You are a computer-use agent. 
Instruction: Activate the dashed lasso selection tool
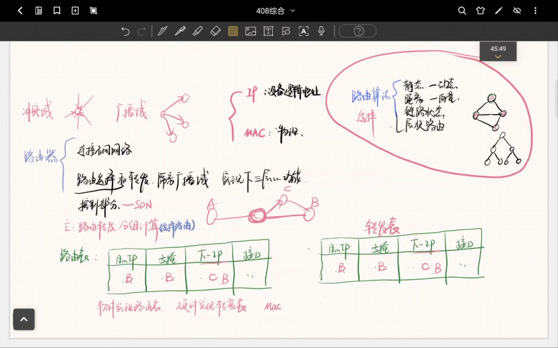[233, 31]
